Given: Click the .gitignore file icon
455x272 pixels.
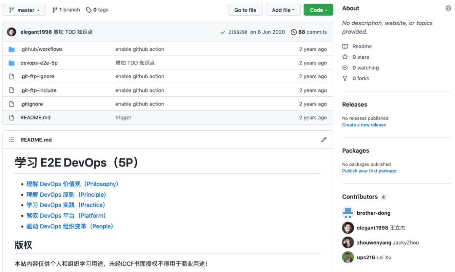Looking at the screenshot, I should [12, 104].
